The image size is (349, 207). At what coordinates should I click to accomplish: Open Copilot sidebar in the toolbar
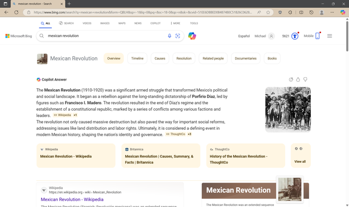click(x=343, y=13)
